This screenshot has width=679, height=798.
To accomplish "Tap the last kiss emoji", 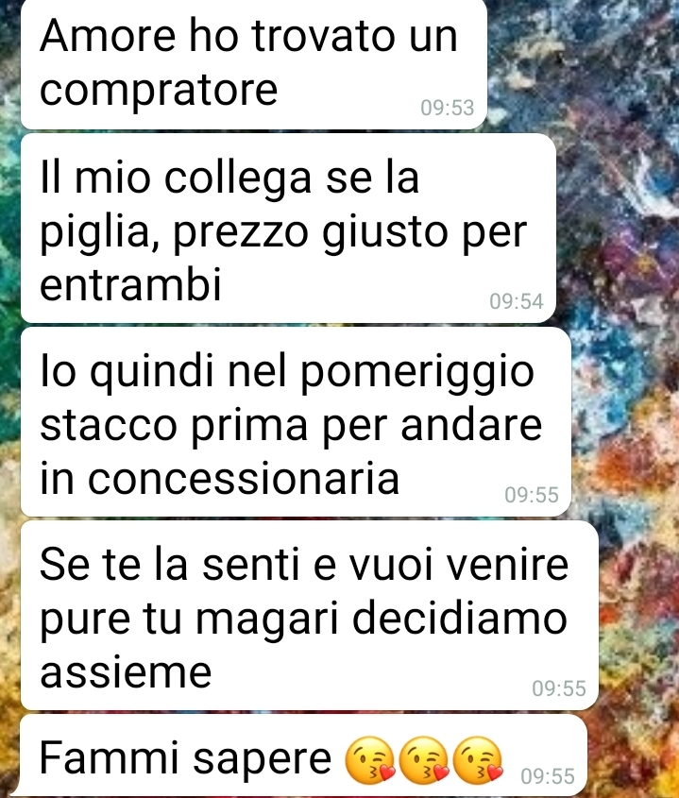I will 478,759.
